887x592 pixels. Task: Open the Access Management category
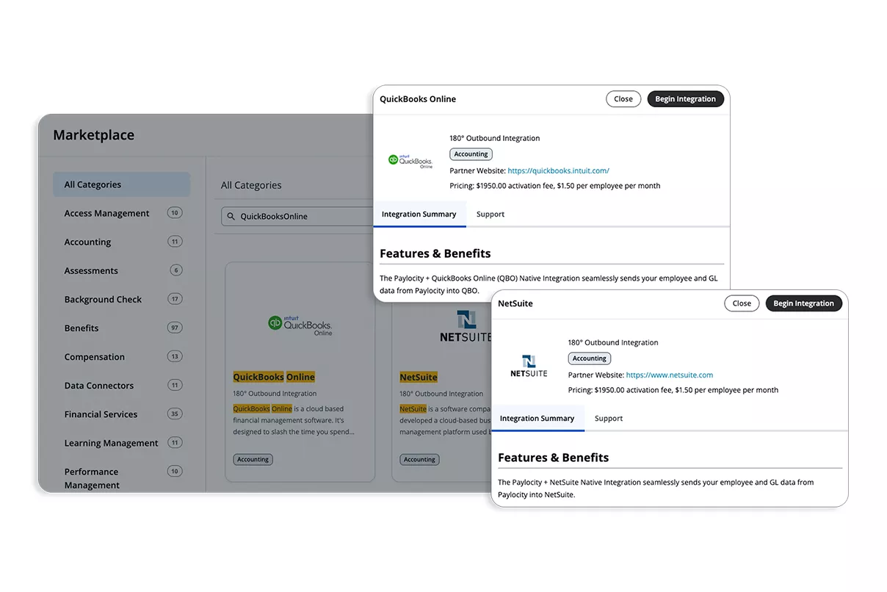(x=106, y=213)
